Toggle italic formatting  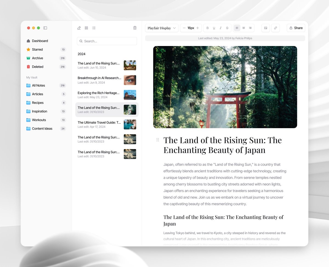[x=221, y=28]
